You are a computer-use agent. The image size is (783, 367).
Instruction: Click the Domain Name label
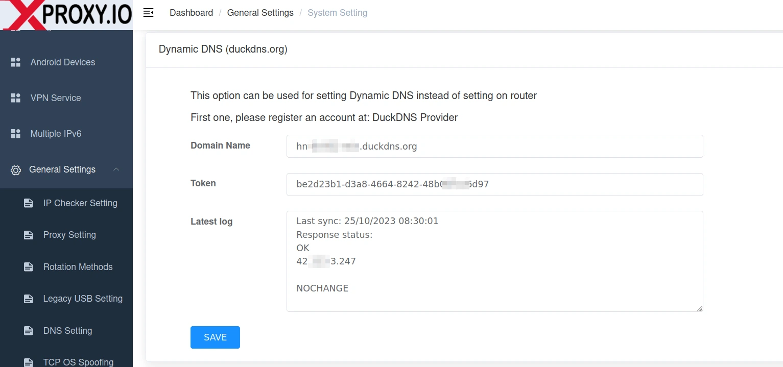click(x=220, y=145)
